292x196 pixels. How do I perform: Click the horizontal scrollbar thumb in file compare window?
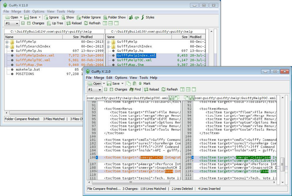pyautogui.click(x=131, y=183)
